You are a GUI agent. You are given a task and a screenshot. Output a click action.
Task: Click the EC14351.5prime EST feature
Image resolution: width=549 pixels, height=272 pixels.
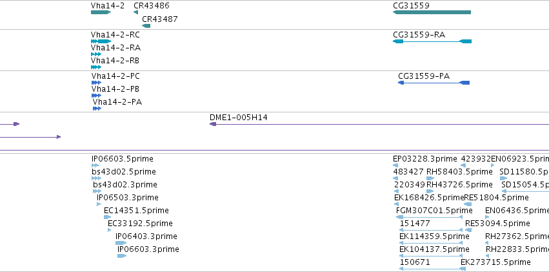108,217
